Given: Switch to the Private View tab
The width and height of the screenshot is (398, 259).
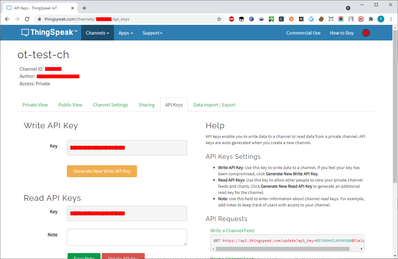Looking at the screenshot, I should coord(35,105).
